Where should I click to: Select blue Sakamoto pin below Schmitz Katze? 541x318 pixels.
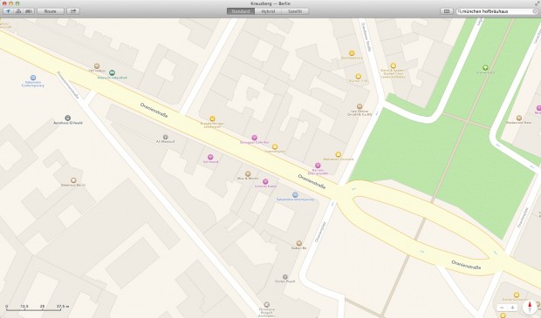(295, 194)
